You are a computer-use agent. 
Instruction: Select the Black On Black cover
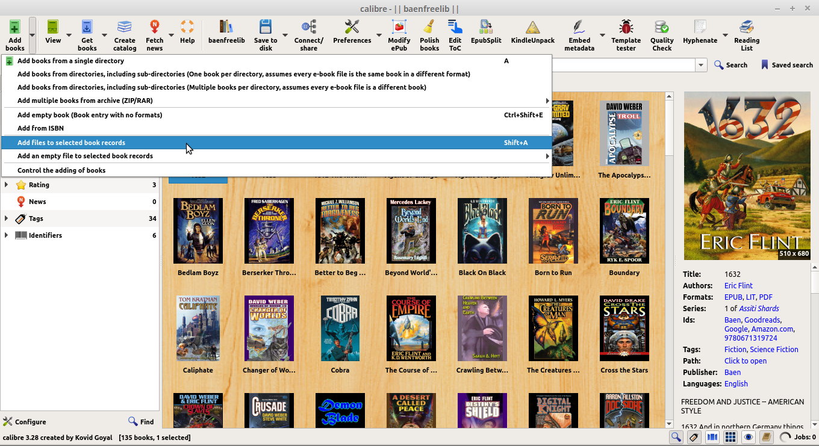(x=482, y=231)
